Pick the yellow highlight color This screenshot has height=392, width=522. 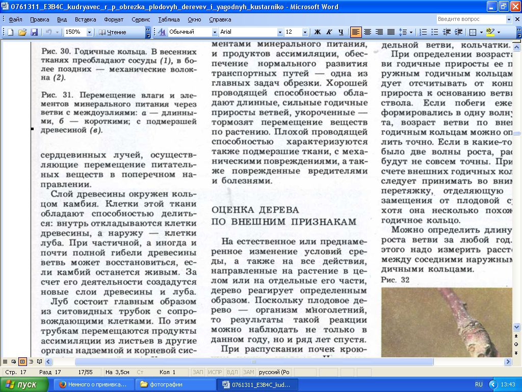click(x=489, y=32)
